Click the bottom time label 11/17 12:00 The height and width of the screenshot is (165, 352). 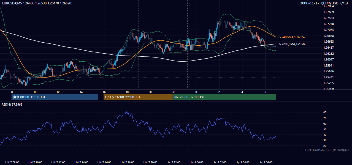click(58, 163)
